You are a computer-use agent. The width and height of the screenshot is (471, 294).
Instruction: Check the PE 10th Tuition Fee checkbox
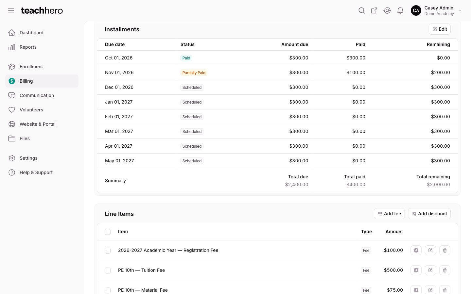(x=108, y=270)
